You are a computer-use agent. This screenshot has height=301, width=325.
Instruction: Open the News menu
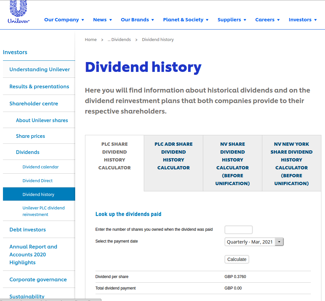(x=100, y=20)
